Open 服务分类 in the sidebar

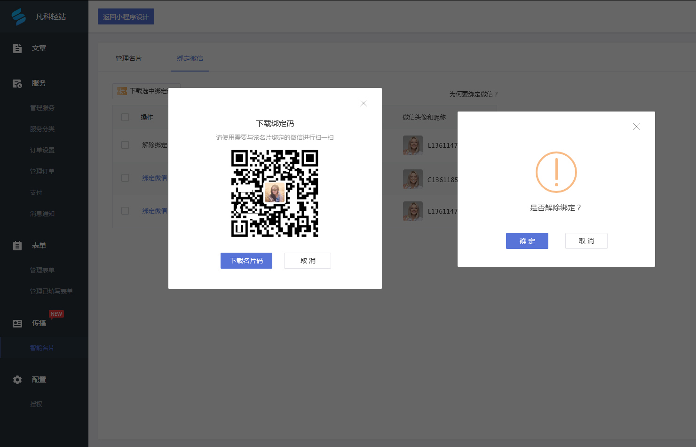point(42,129)
